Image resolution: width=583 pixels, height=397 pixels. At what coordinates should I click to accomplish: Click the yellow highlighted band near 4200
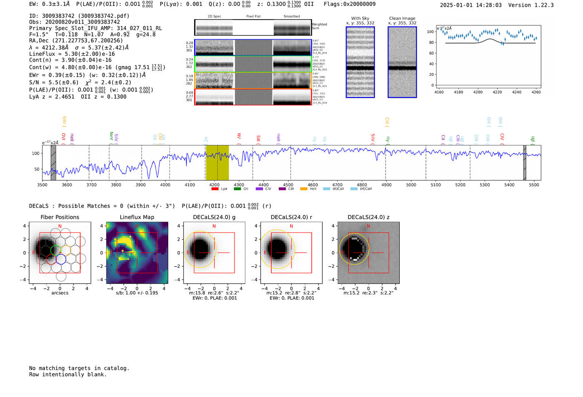tap(217, 162)
